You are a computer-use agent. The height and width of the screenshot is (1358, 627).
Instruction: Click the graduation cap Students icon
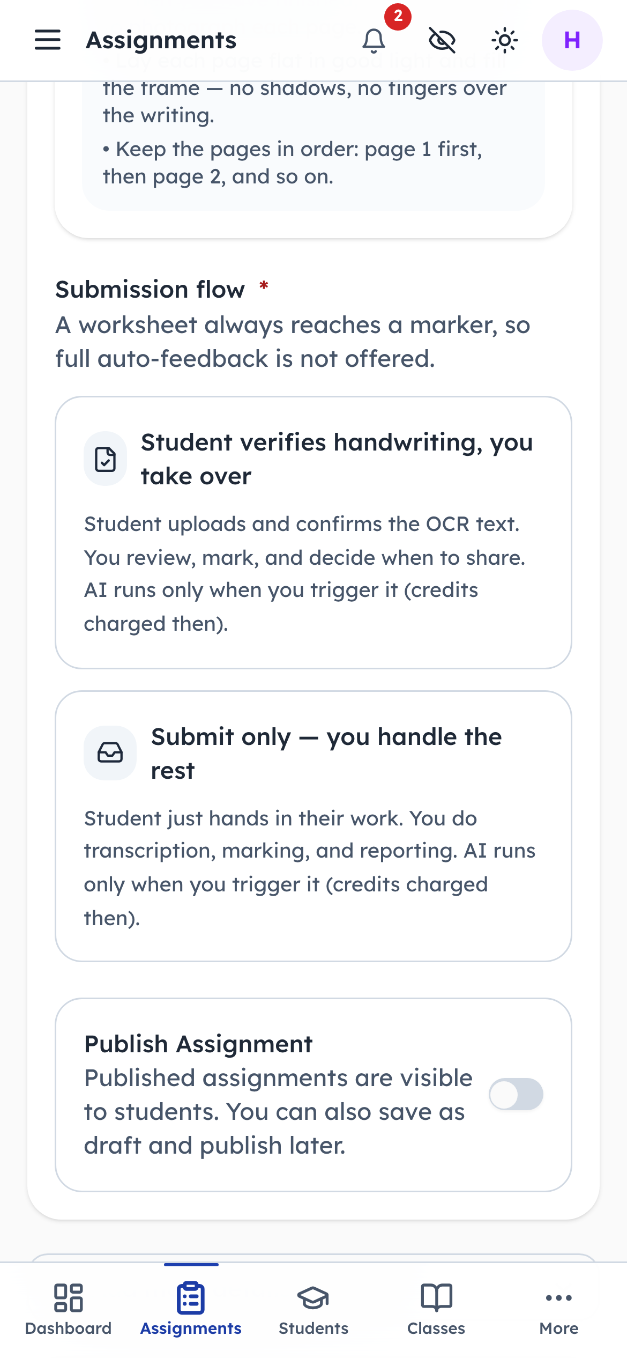coord(313,1298)
